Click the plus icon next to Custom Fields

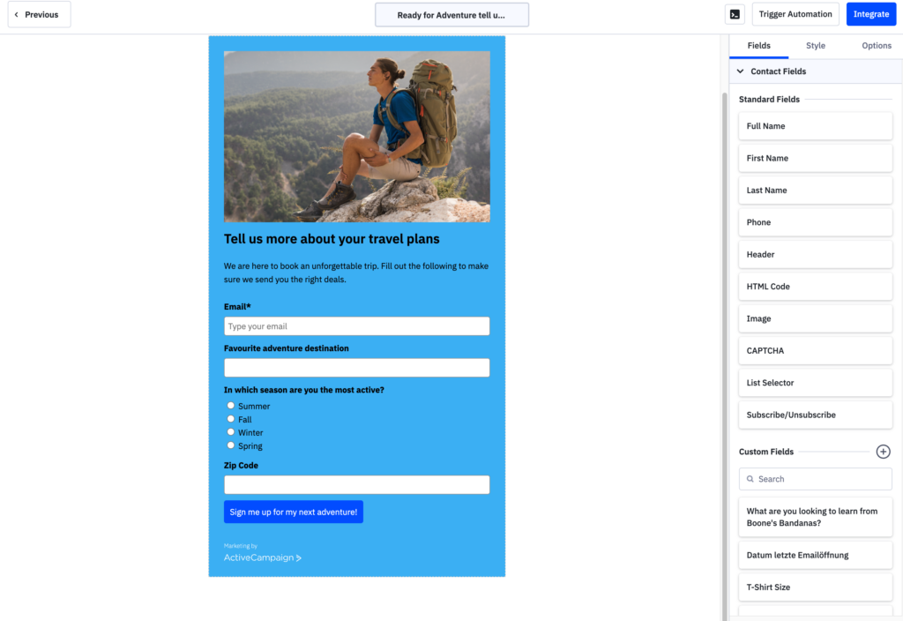click(x=883, y=451)
